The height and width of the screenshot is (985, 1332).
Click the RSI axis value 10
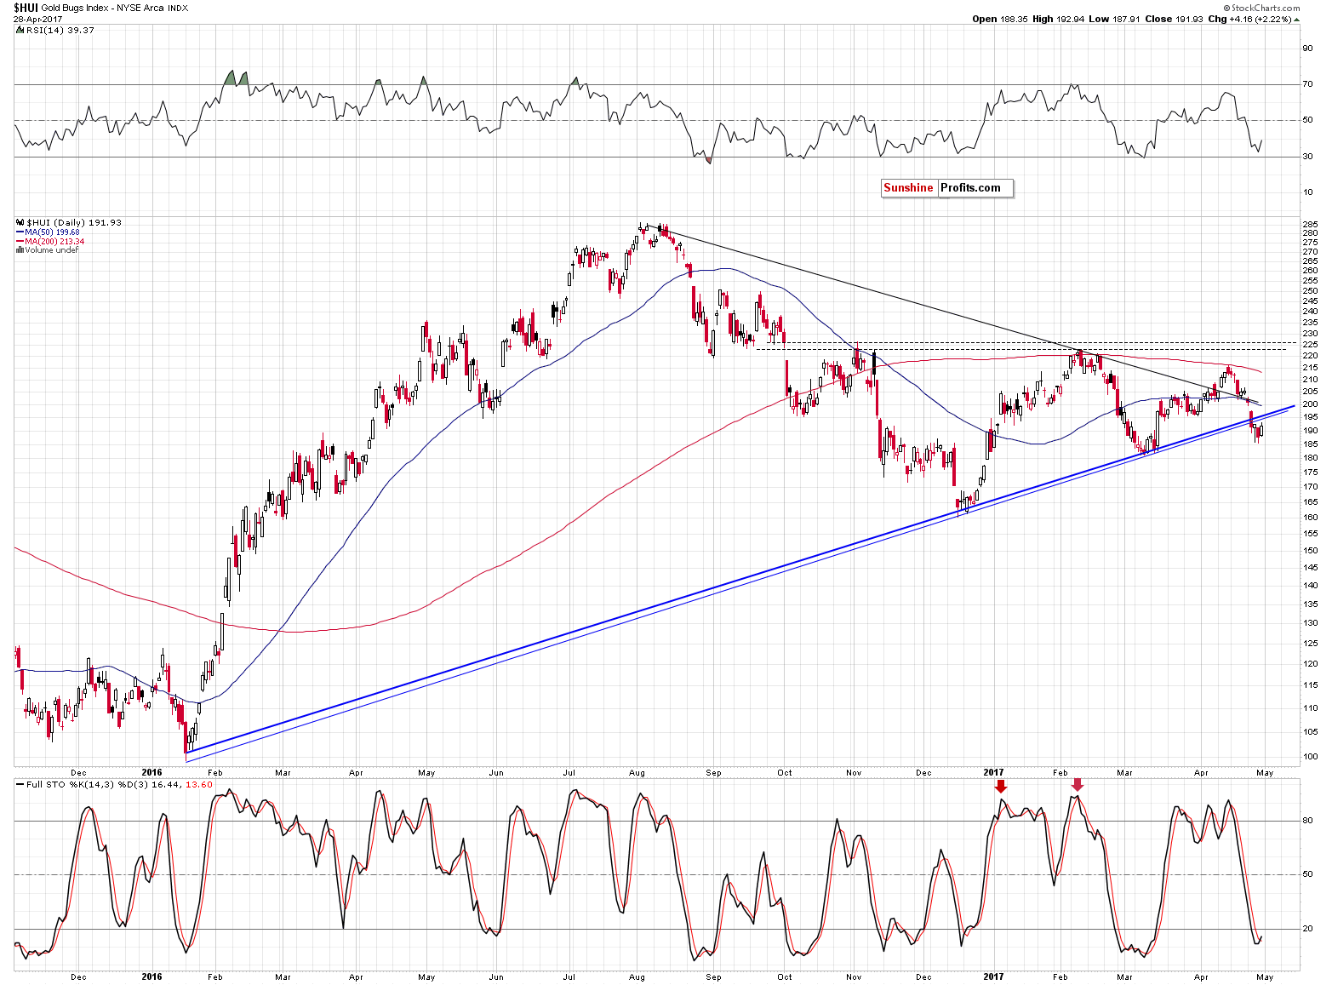1307,192
